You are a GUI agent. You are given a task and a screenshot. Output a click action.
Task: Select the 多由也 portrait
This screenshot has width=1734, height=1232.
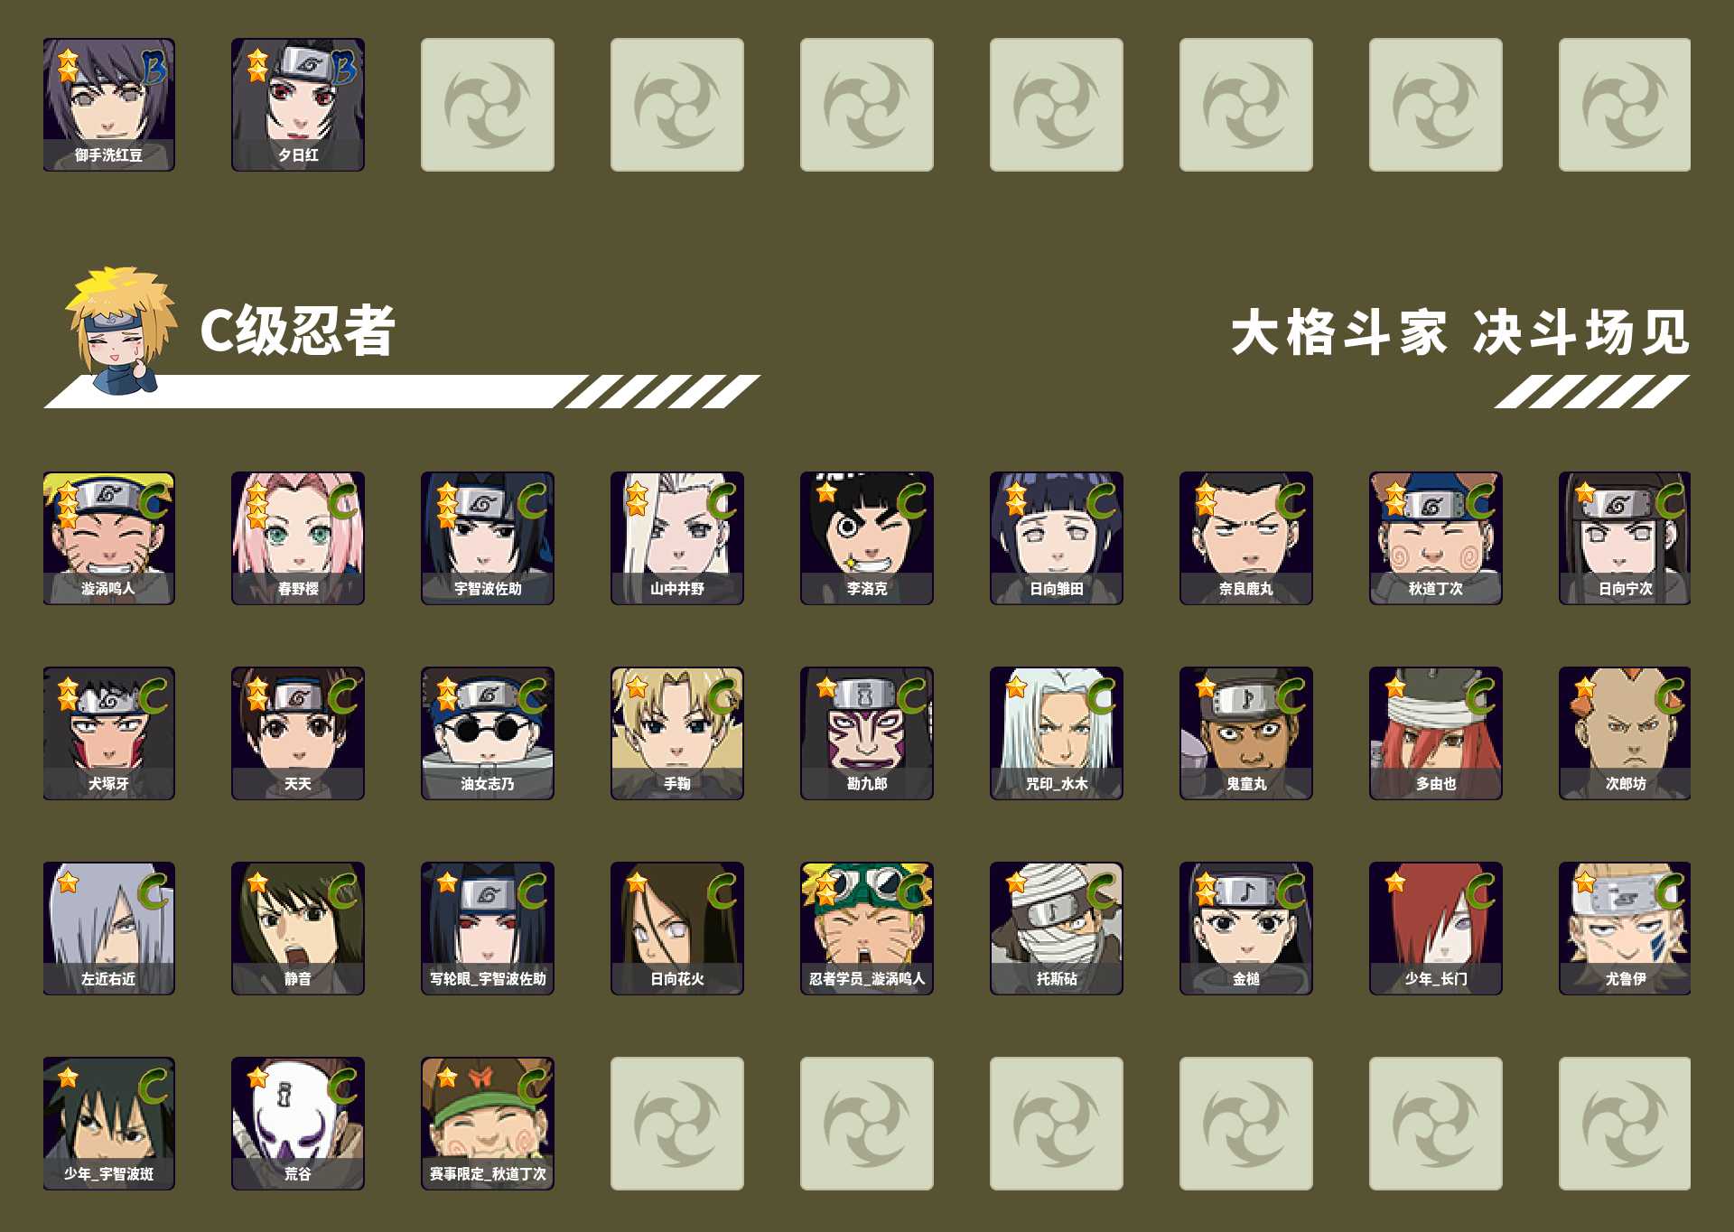tap(1436, 733)
